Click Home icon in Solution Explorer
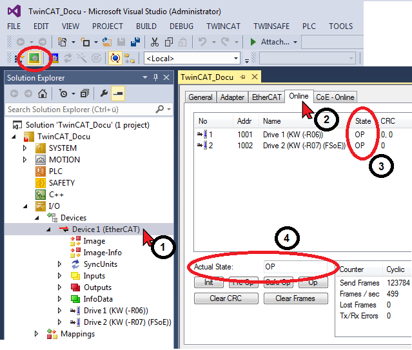The height and width of the screenshot is (350, 412). pyautogui.click(x=43, y=93)
